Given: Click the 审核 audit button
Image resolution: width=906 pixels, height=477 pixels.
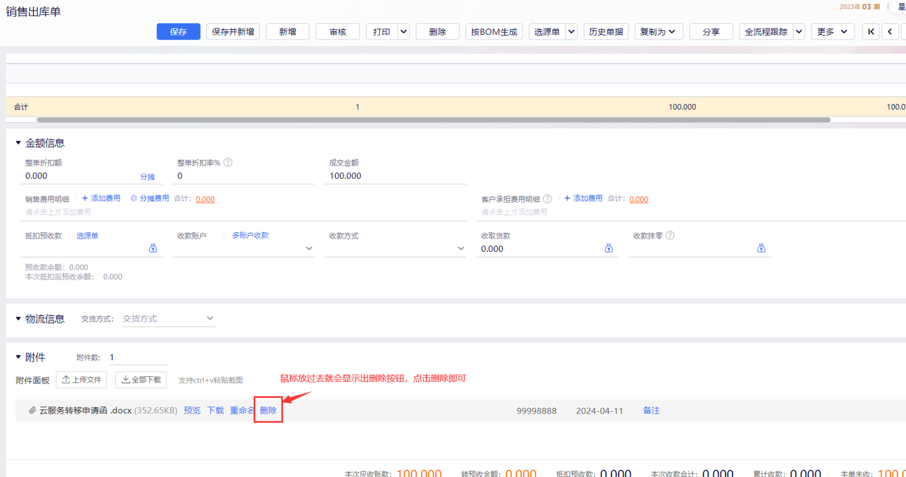Looking at the screenshot, I should pyautogui.click(x=338, y=32).
